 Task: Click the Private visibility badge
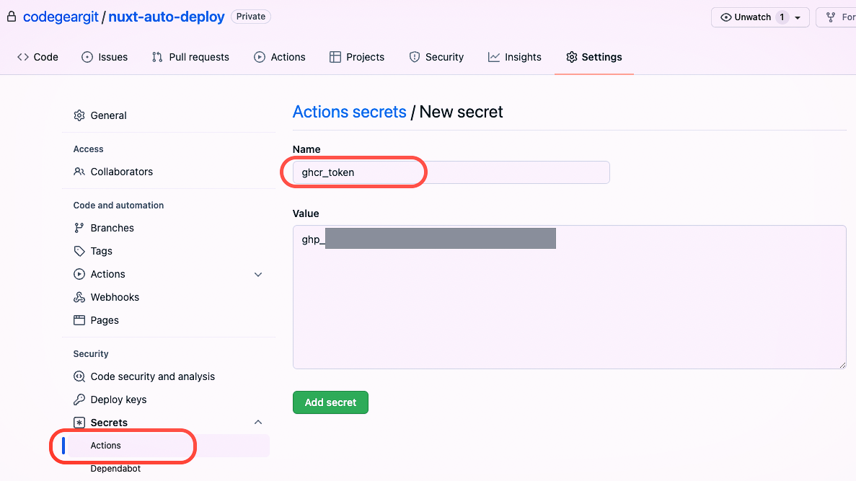coord(250,17)
